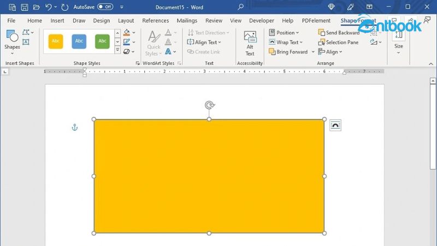Toggle the AutoSave switch
The width and height of the screenshot is (437, 246).
(x=105, y=7)
